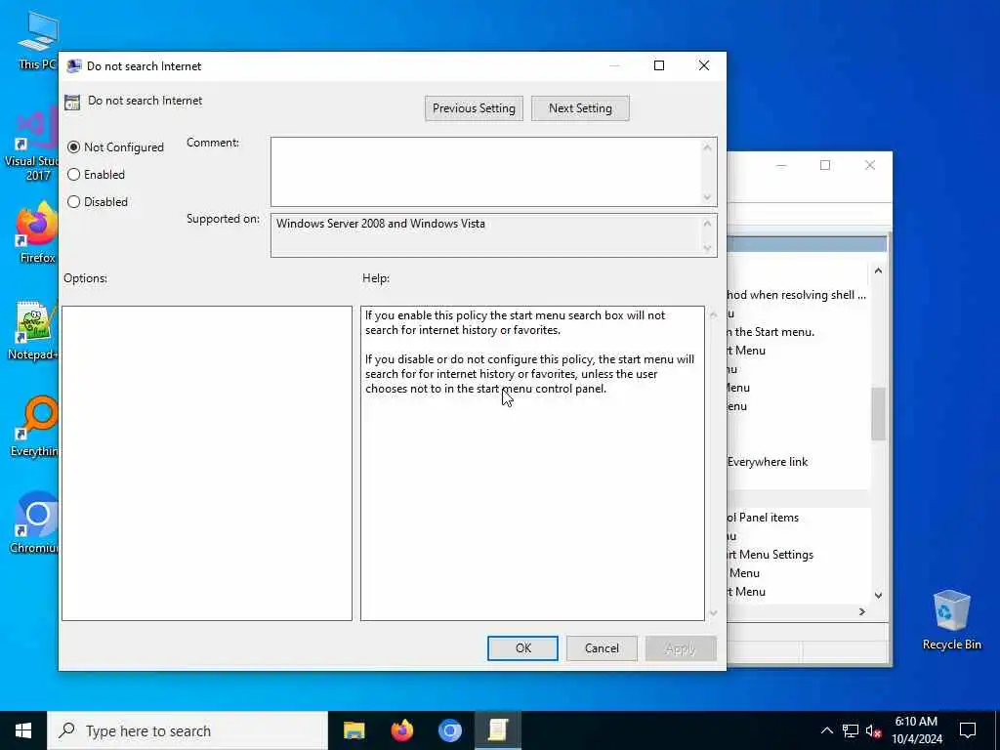Screen dimensions: 1000x750
Task: Select 'Everywhere link' entry in background list
Action: pos(768,462)
